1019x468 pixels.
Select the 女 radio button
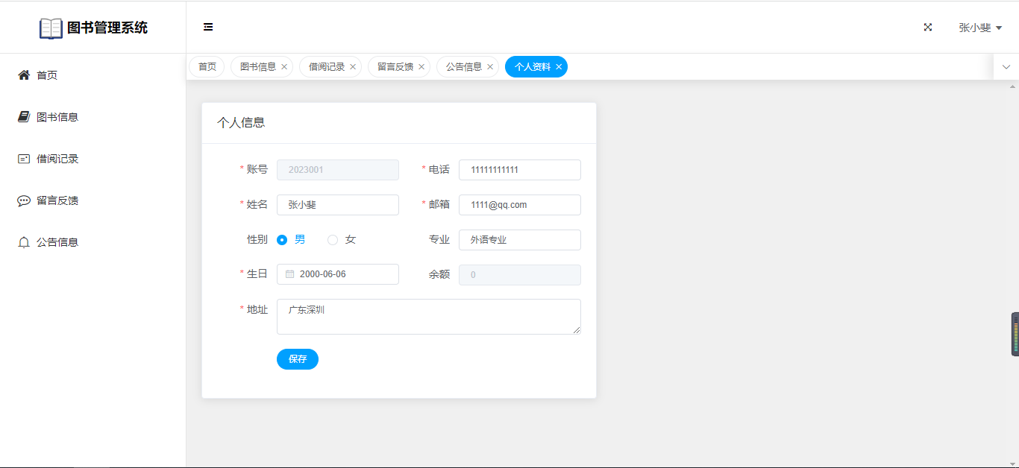333,240
